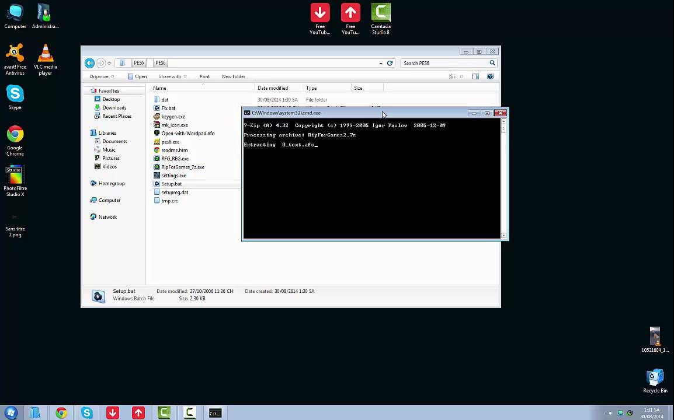
Task: Launch Camtasia Studio 8 desktop shortcut
Action: pyautogui.click(x=381, y=19)
